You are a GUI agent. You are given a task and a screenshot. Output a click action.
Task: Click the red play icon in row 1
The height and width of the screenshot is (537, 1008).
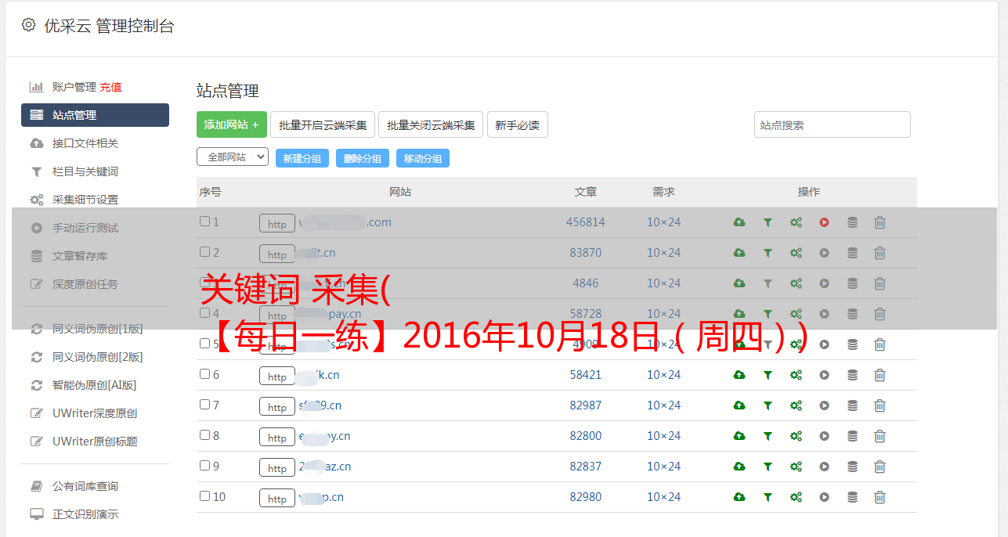(x=824, y=222)
